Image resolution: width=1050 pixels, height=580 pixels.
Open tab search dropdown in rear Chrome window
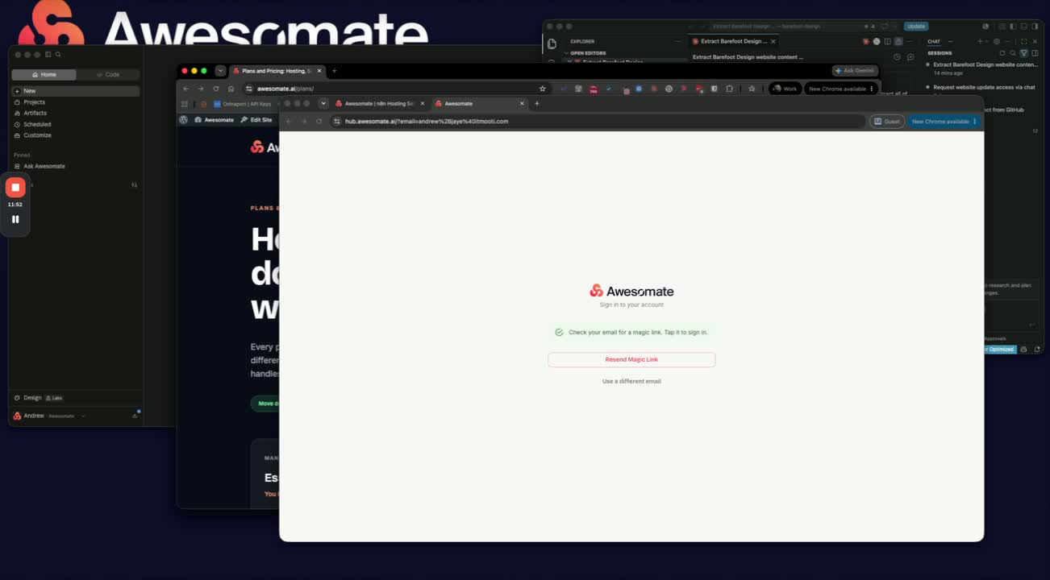pos(220,71)
